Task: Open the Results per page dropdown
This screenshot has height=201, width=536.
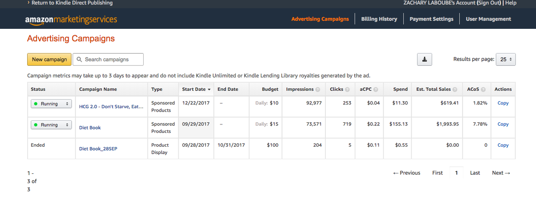Action: tap(505, 59)
